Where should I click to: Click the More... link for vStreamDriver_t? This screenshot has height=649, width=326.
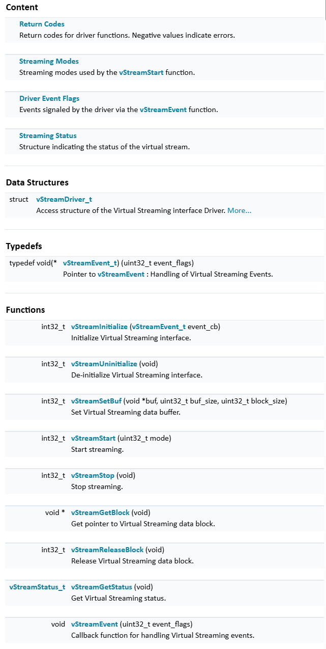coord(239,210)
